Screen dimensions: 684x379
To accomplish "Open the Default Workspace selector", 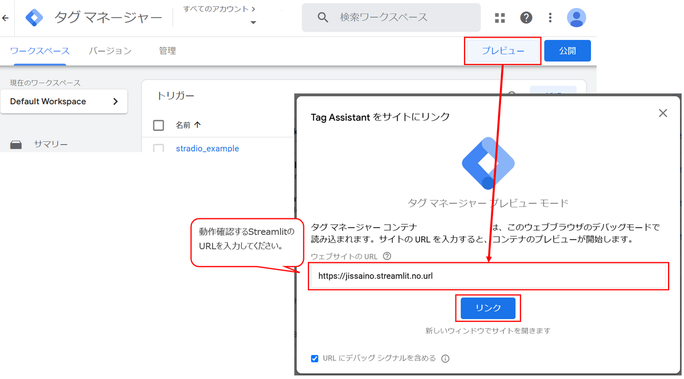I will pos(64,101).
